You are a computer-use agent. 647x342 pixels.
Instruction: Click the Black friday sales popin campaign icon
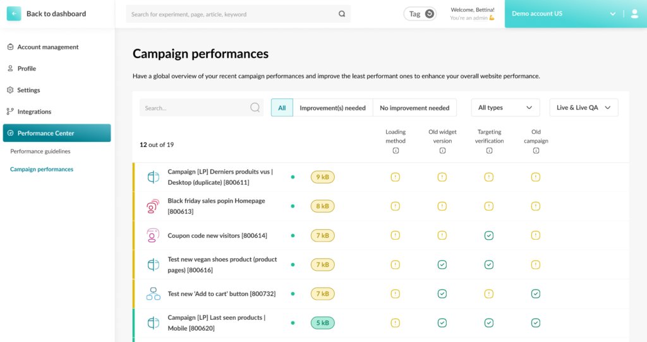(x=153, y=206)
